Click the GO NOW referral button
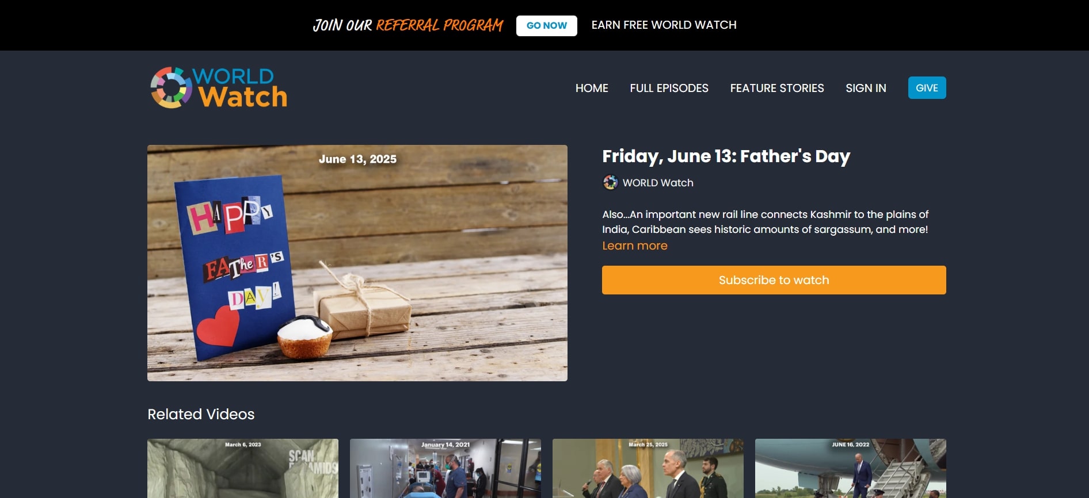Viewport: 1089px width, 498px height. [x=546, y=25]
